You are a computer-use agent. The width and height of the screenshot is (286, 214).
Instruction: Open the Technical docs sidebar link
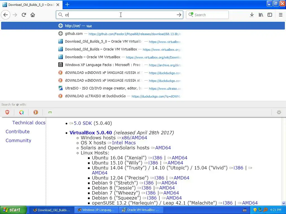pyautogui.click(x=29, y=123)
